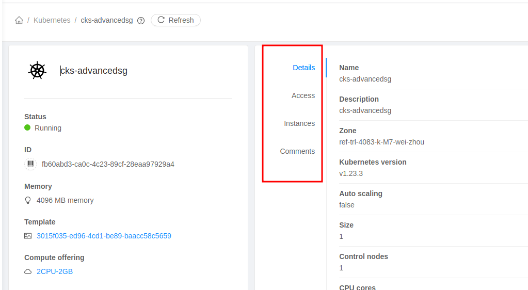Click the value under Description label
The image size is (528, 290).
coord(365,110)
